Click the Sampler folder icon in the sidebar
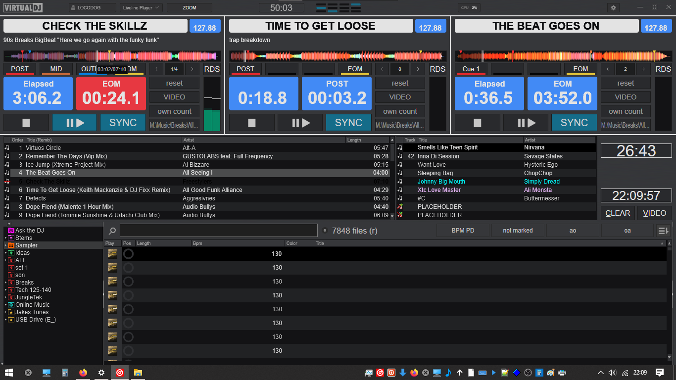 (11, 245)
